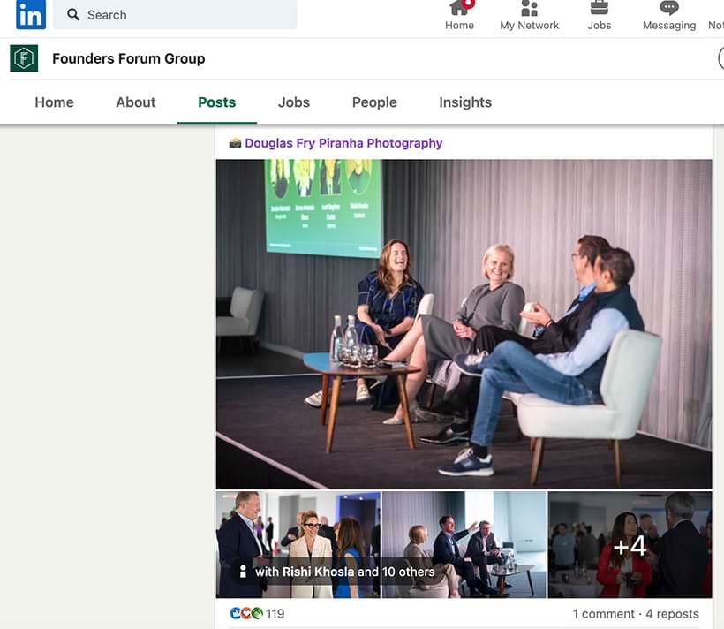The width and height of the screenshot is (724, 629).
Task: Click the search magnifying glass icon
Action: pos(73,14)
